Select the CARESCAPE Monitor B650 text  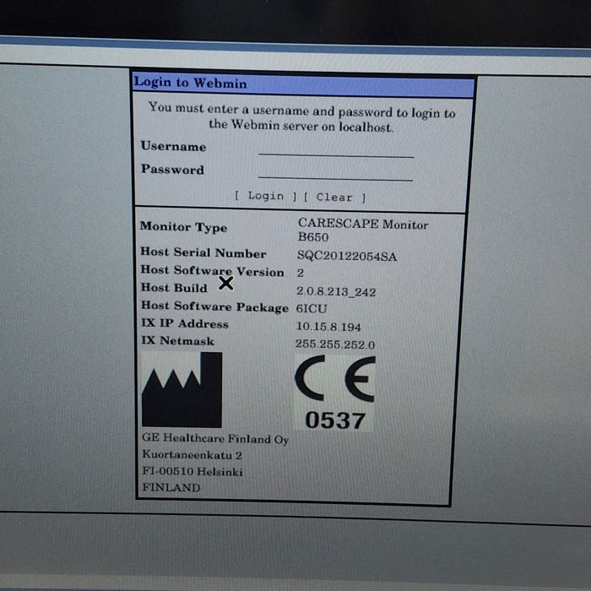362,230
